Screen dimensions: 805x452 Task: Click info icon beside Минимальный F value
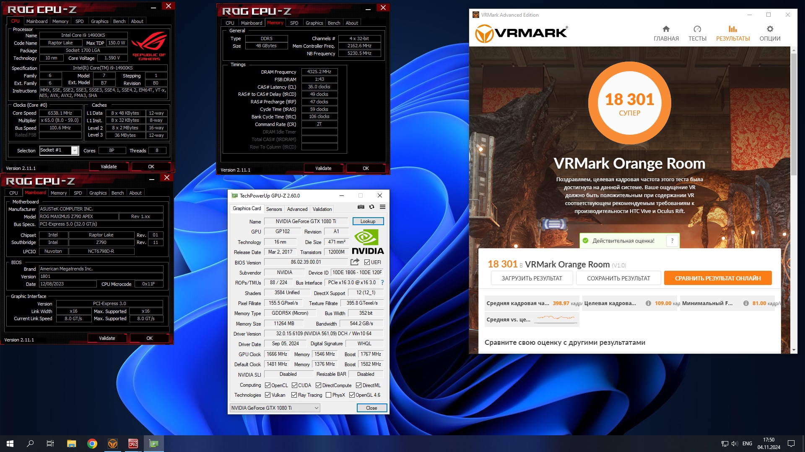point(746,303)
